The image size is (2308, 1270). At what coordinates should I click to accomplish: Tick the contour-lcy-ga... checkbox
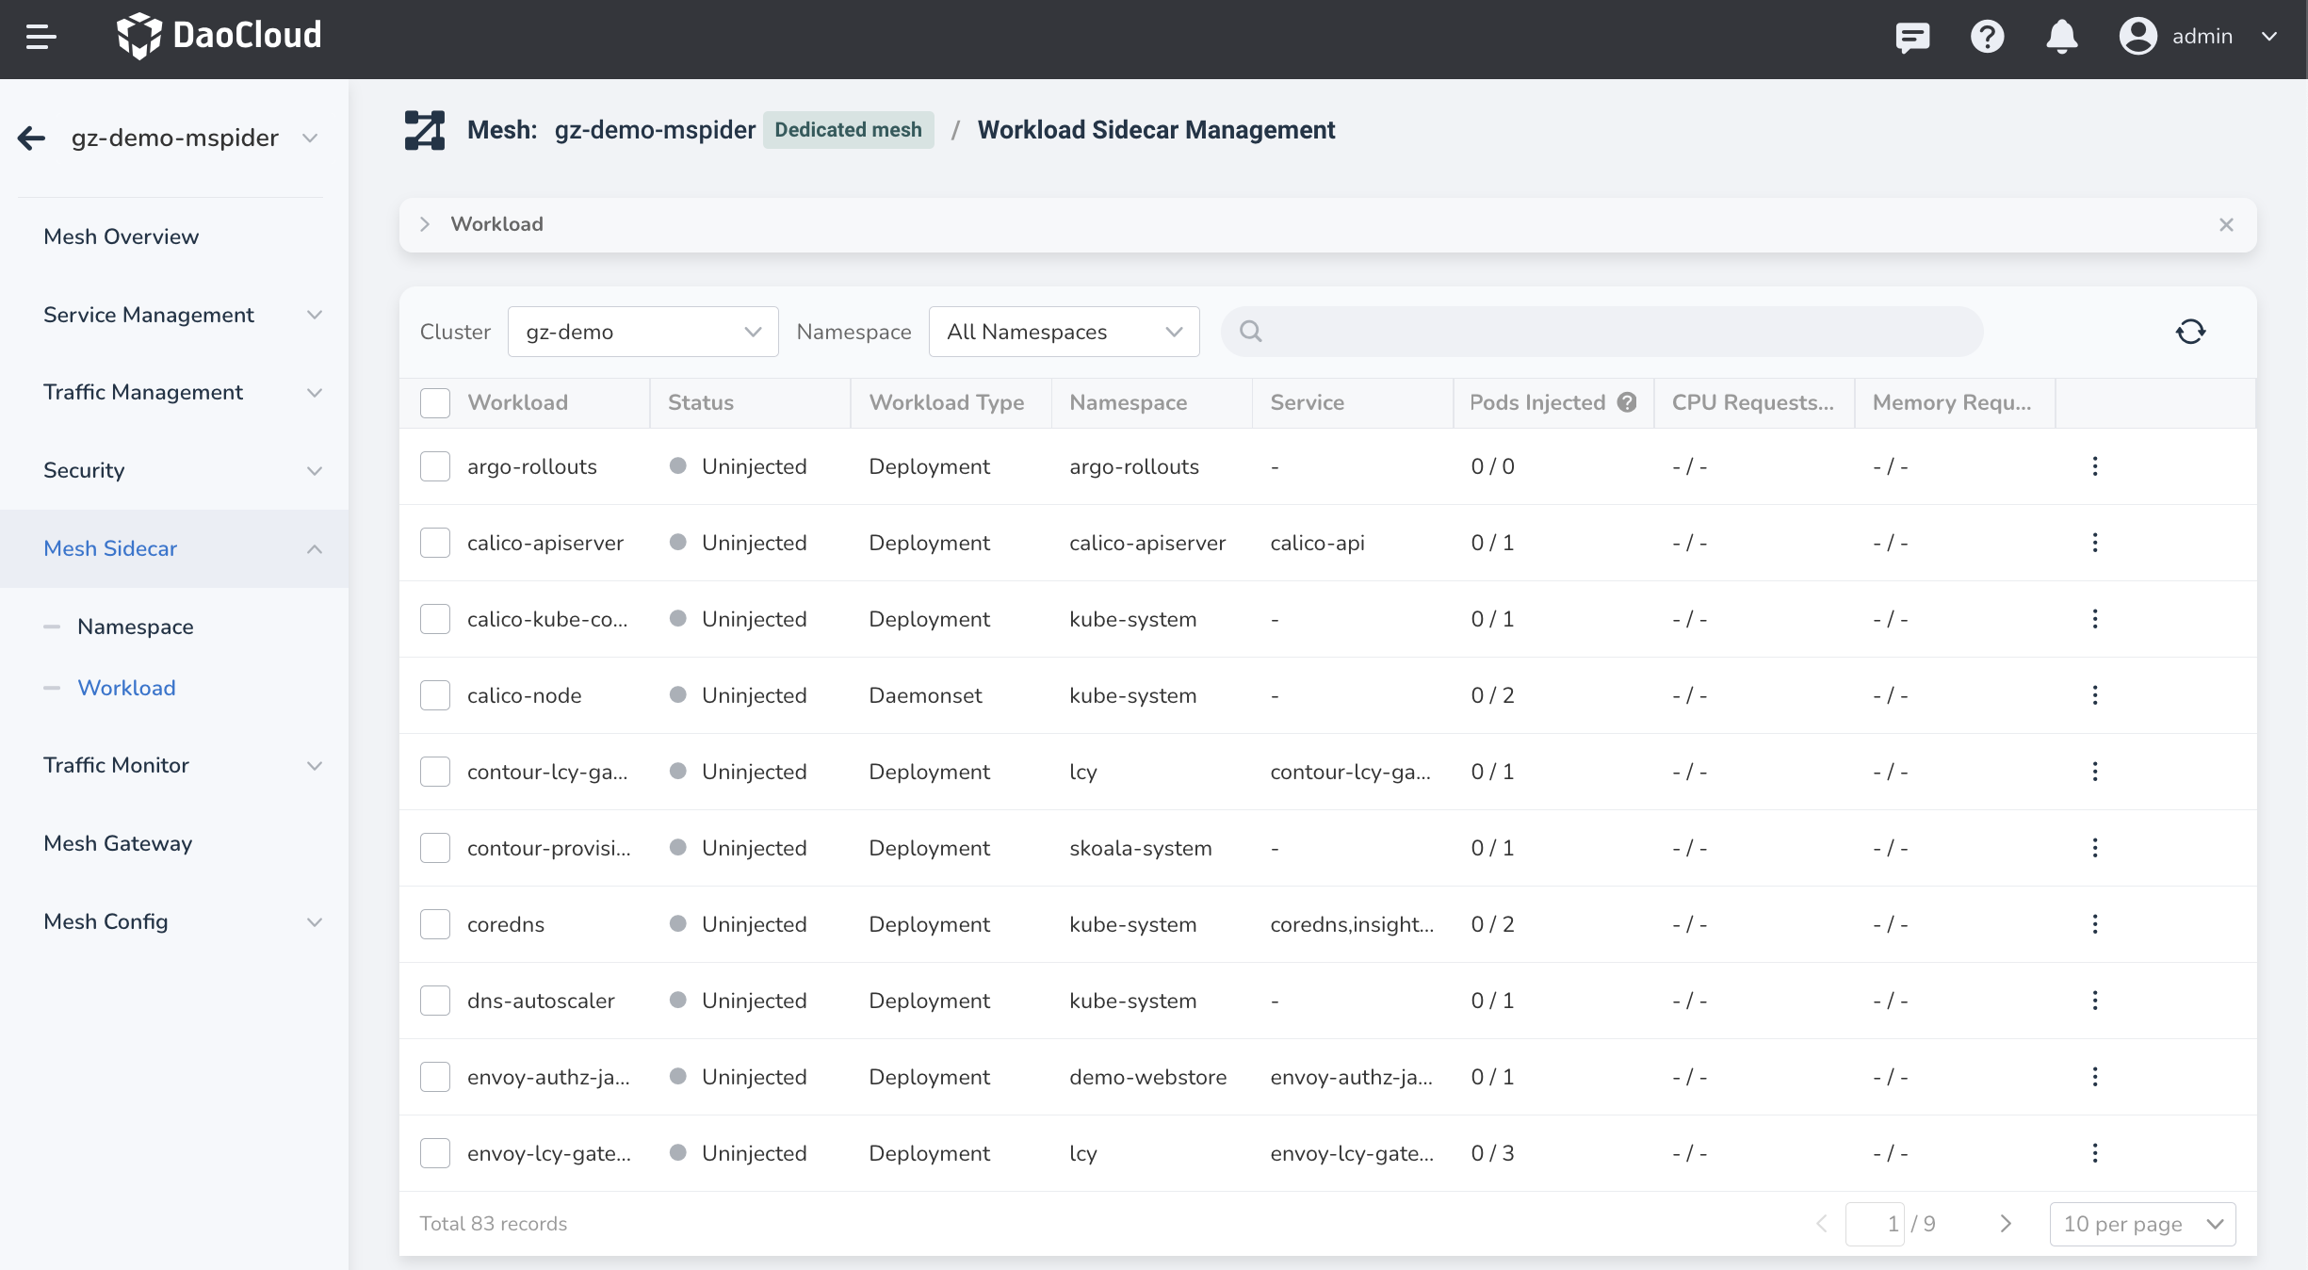[x=435, y=772]
